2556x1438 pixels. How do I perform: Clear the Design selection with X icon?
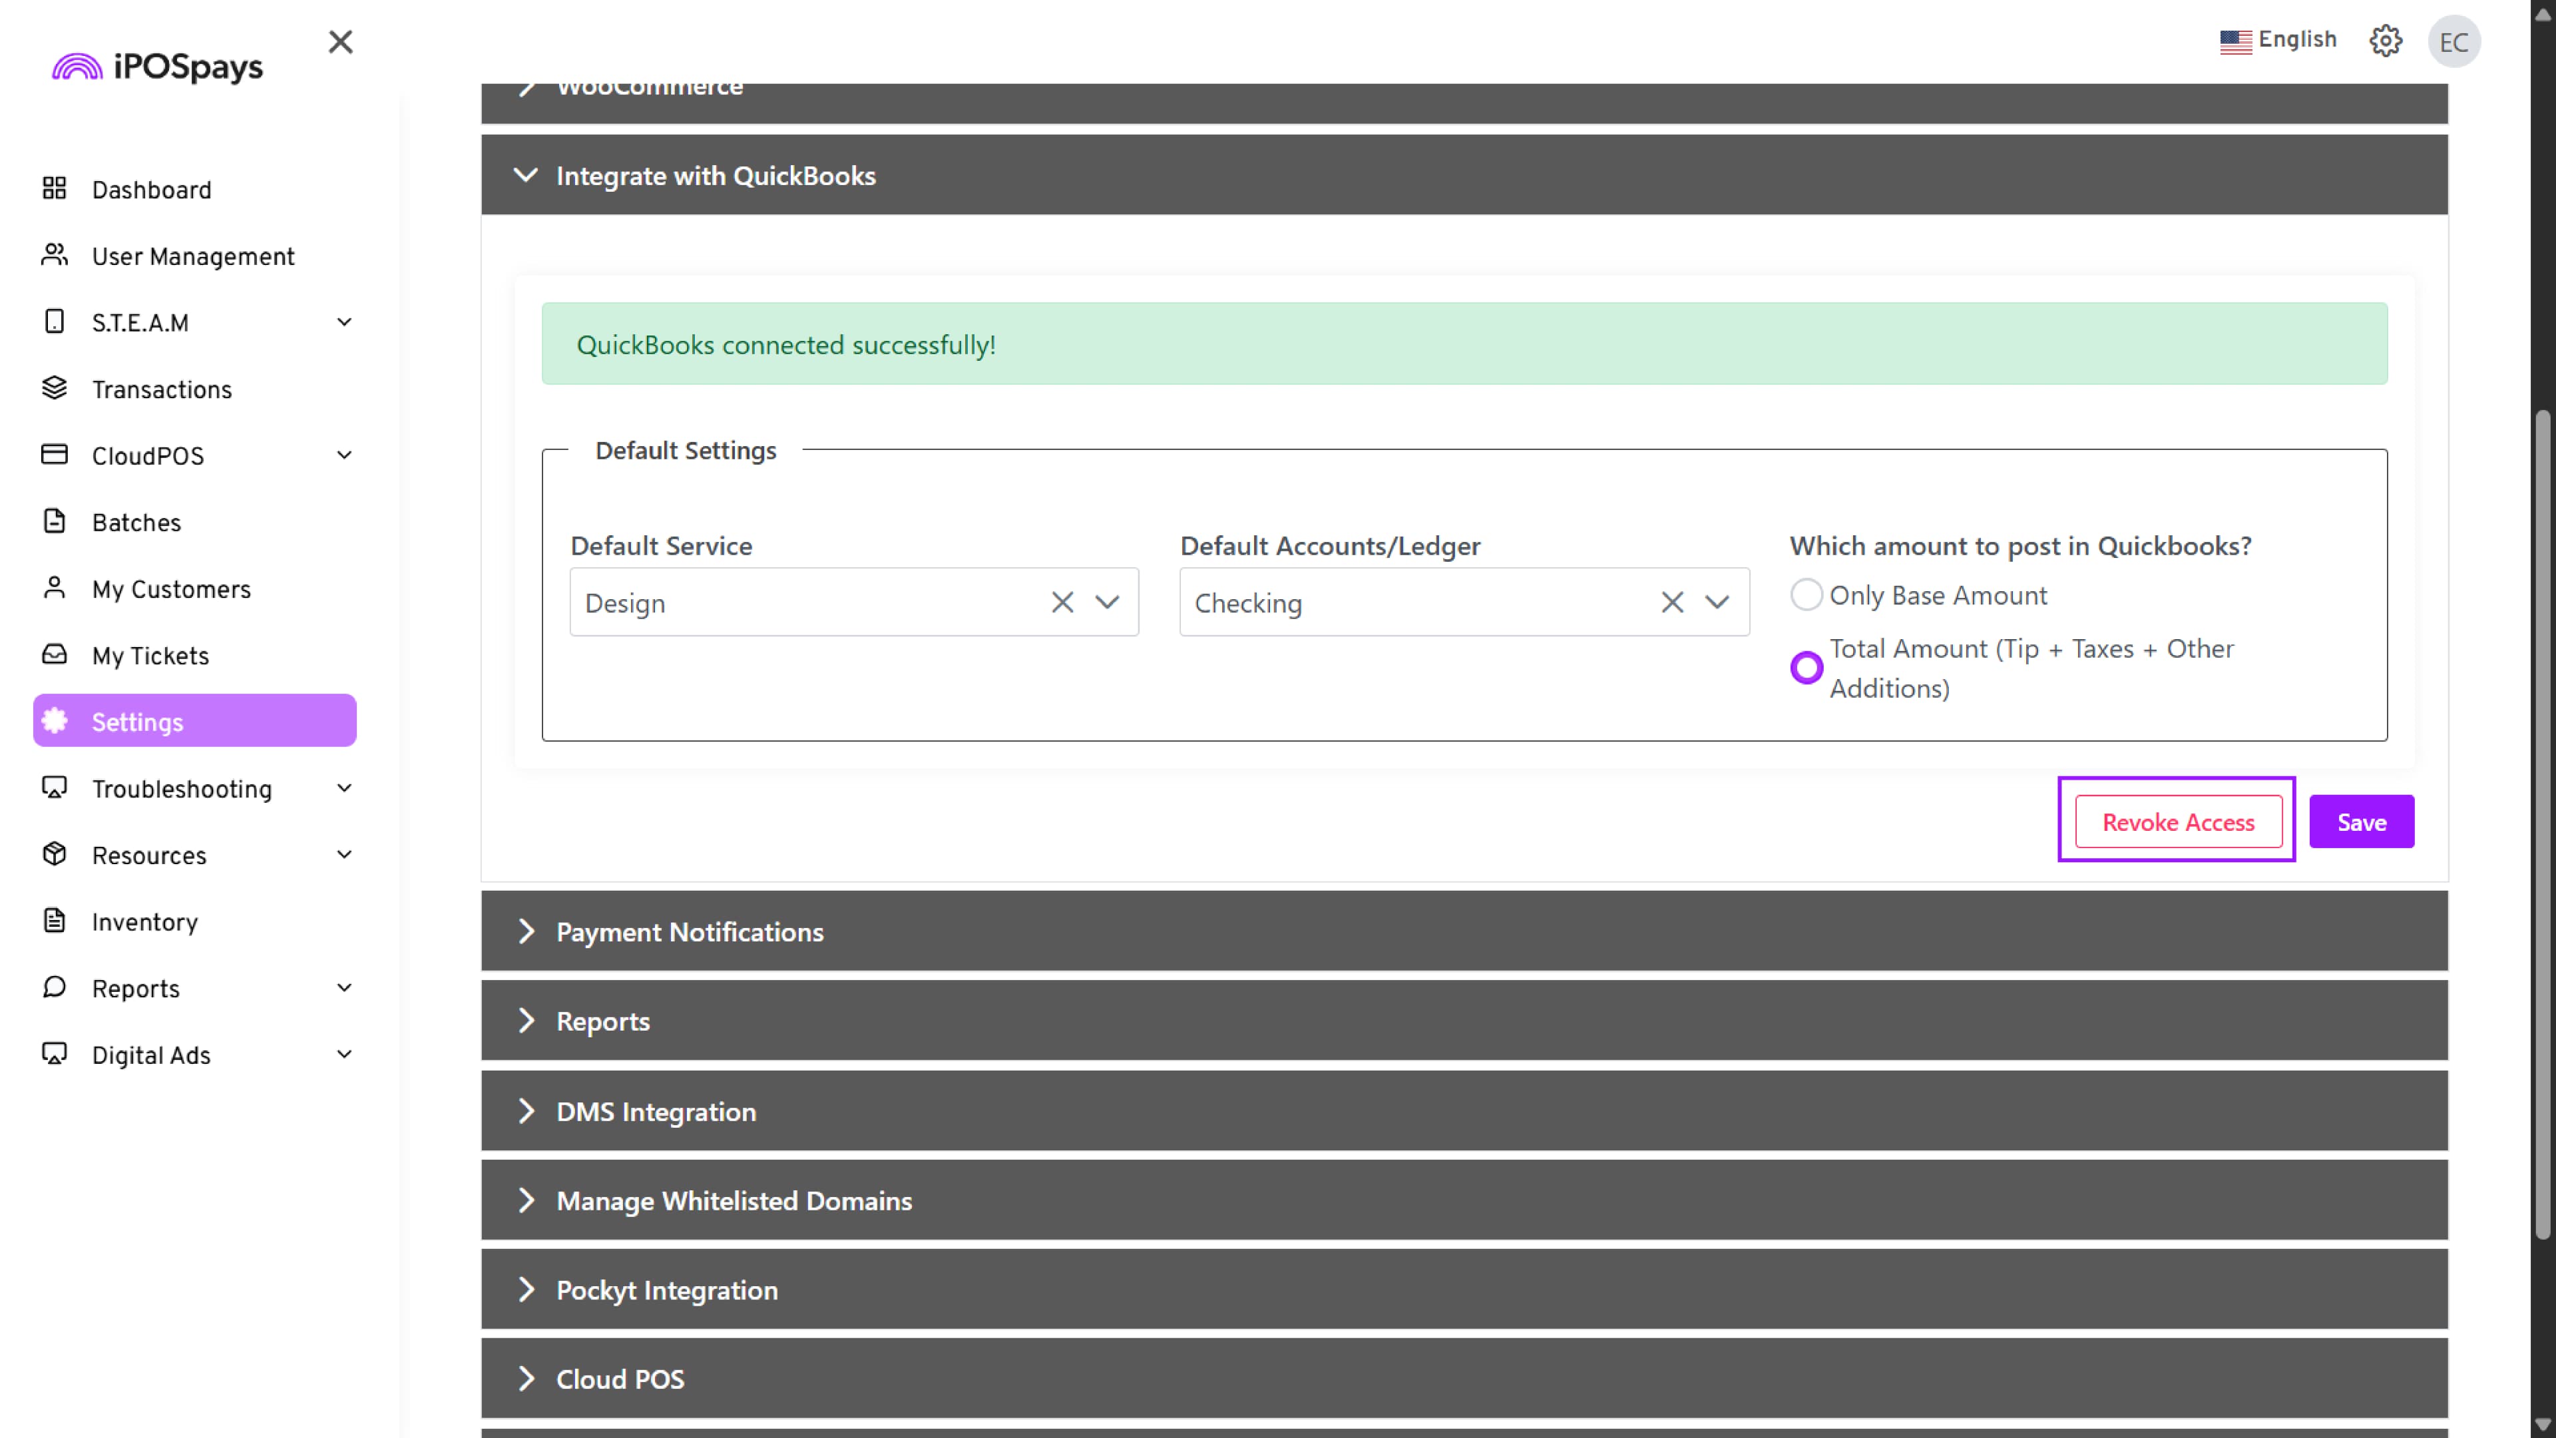[x=1062, y=602]
